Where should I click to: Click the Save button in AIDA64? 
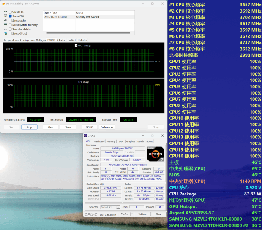point(68,127)
